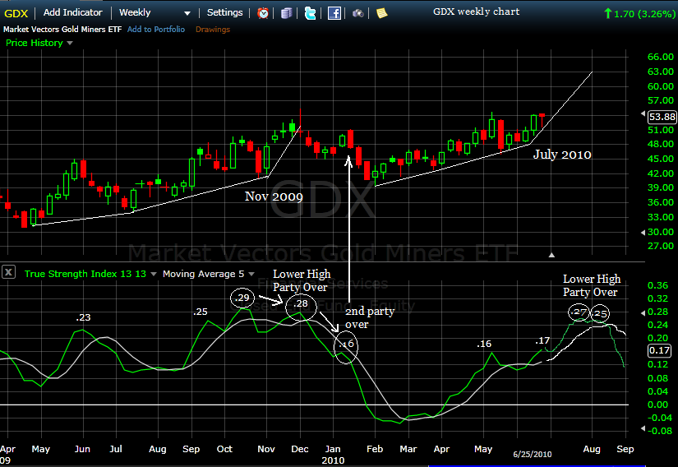Share chart via Facebook icon

[x=334, y=13]
